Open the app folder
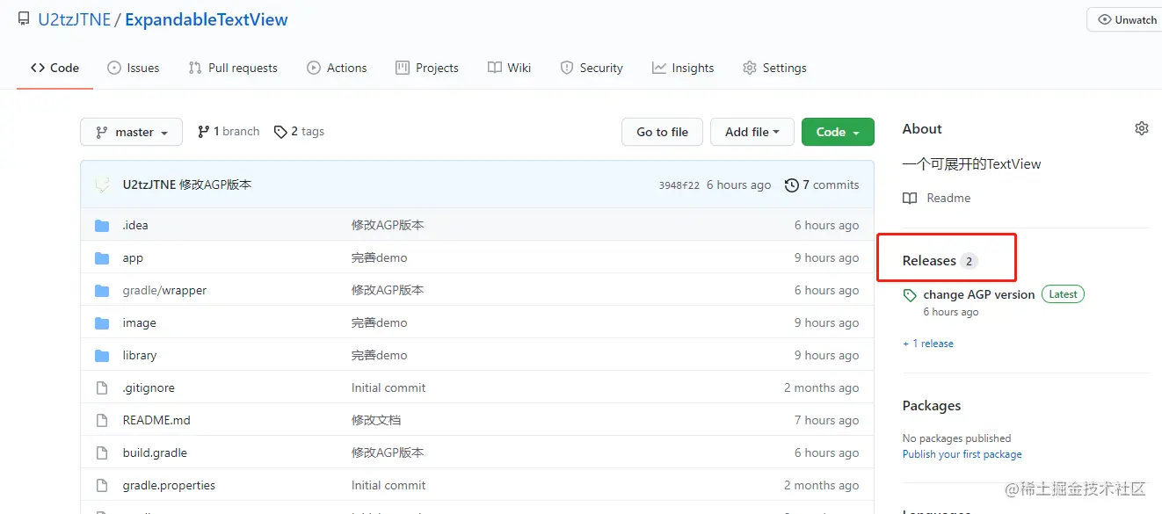 tap(133, 257)
